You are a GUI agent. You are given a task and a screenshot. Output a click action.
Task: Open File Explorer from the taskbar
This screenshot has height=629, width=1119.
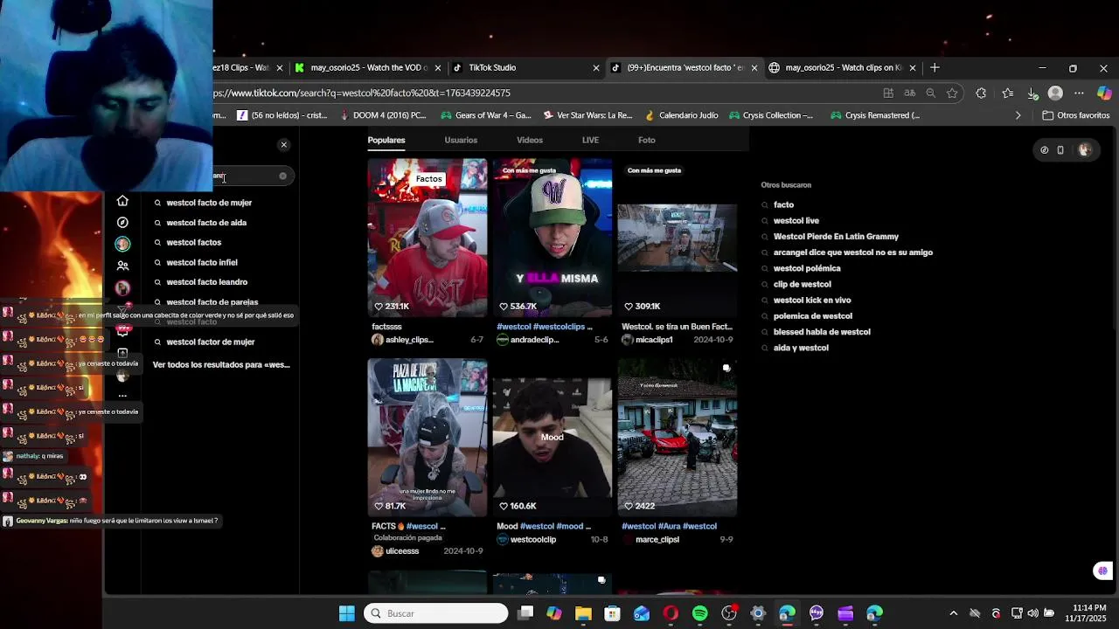click(x=583, y=613)
